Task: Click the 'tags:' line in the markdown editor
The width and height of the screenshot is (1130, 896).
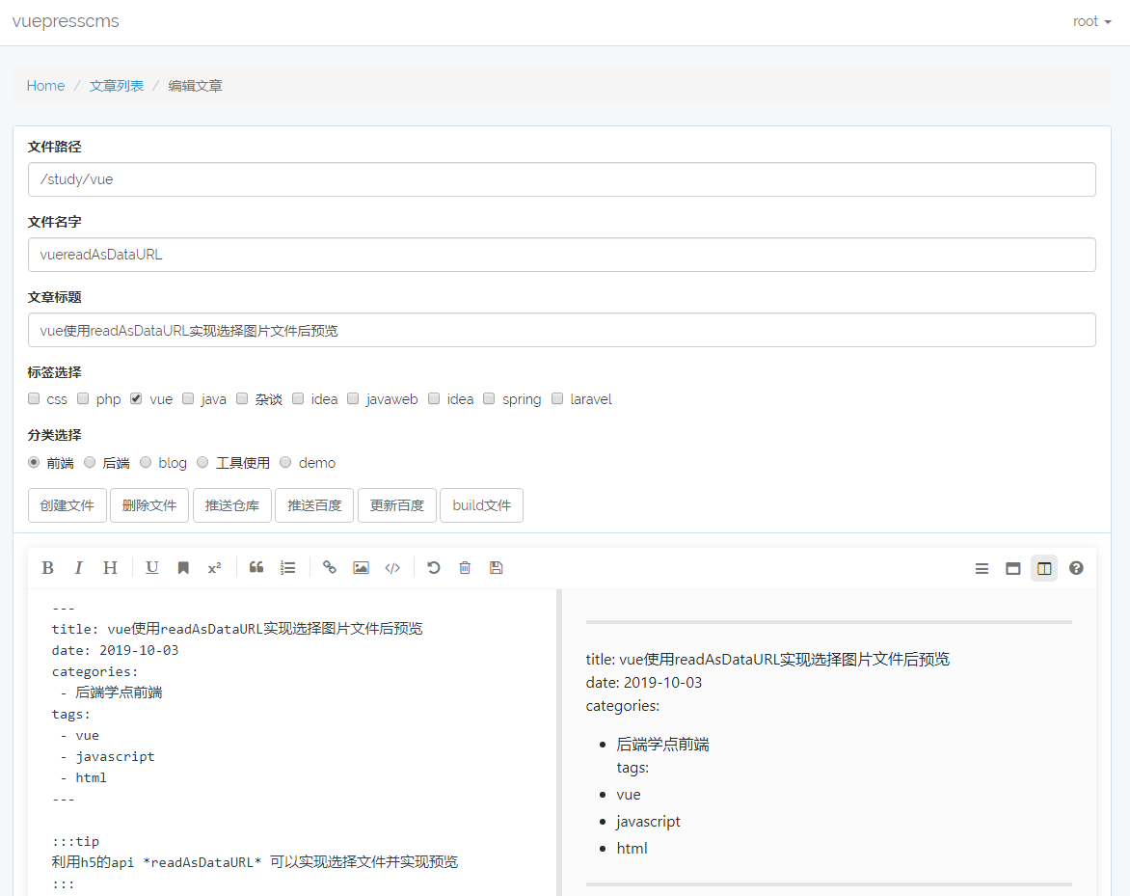Action: point(70,715)
